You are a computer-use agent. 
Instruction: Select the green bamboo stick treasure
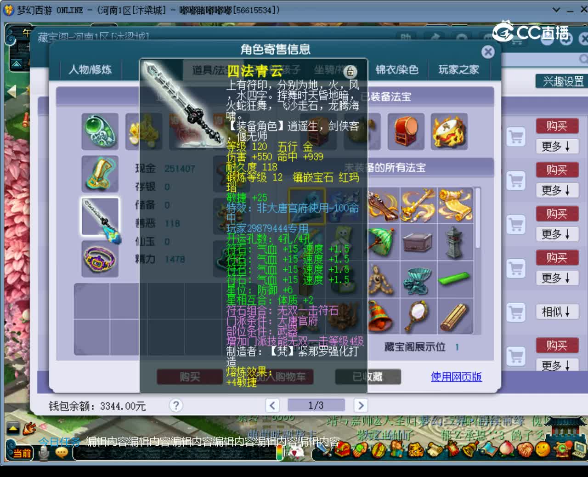pos(455,279)
